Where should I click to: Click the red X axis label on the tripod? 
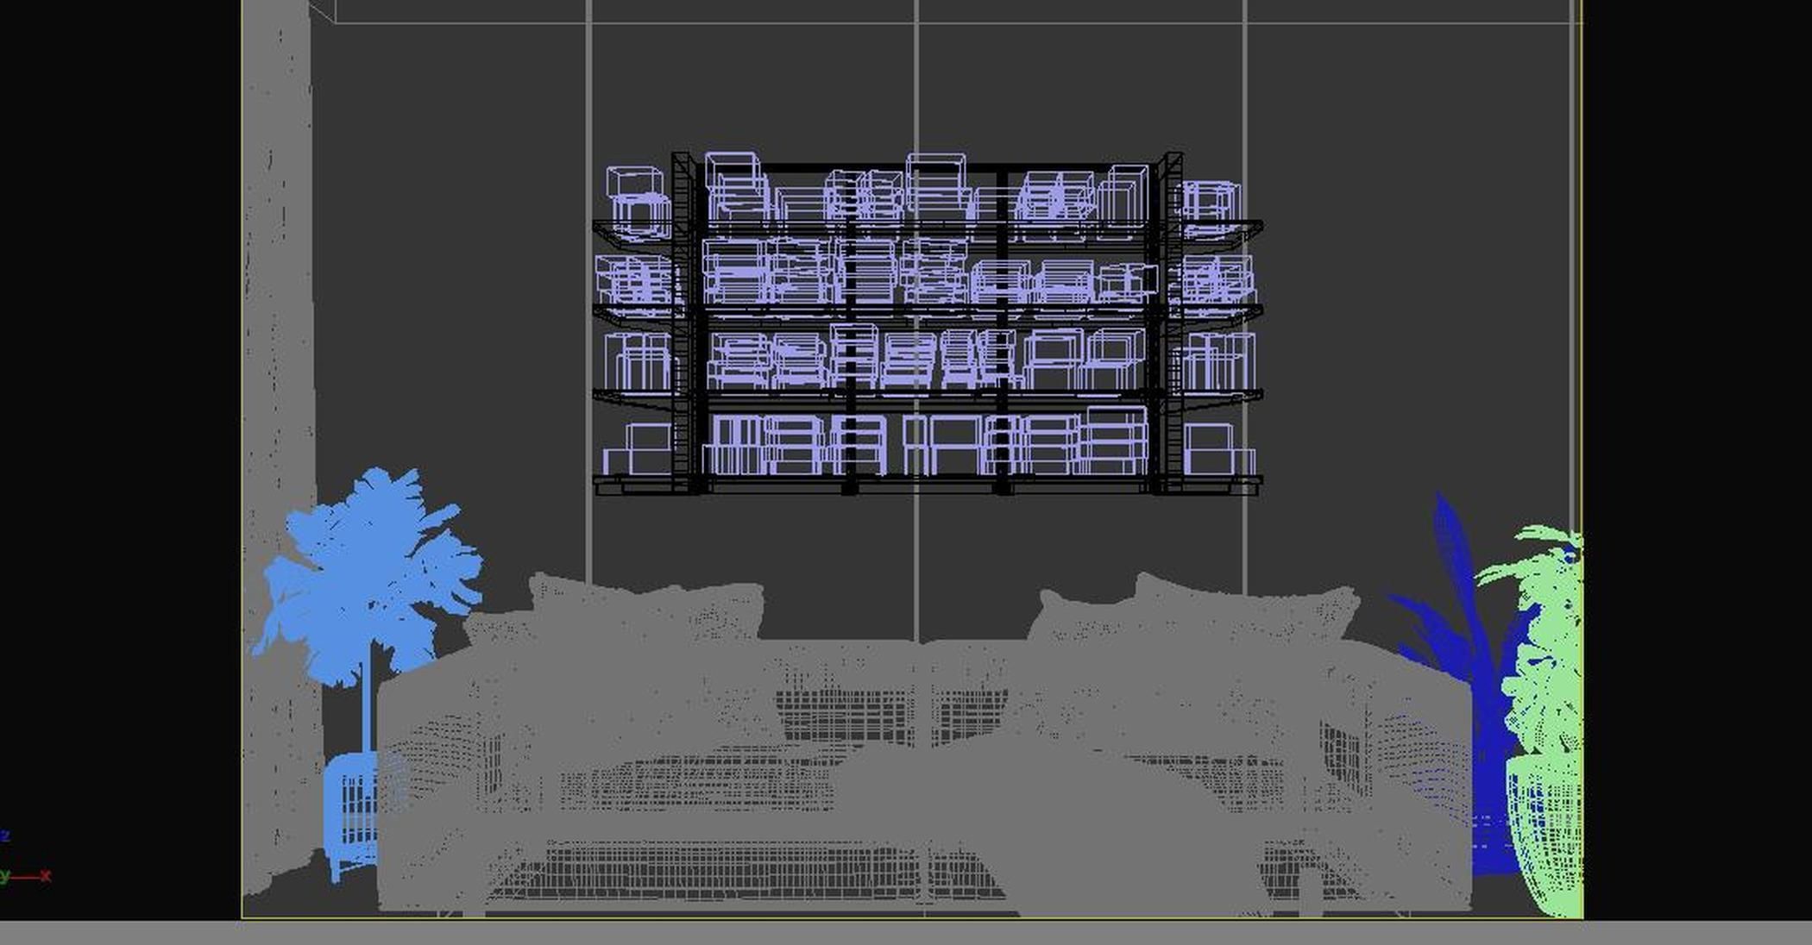point(45,875)
